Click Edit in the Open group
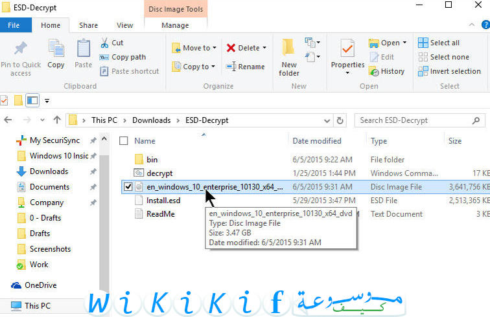 tap(382, 57)
